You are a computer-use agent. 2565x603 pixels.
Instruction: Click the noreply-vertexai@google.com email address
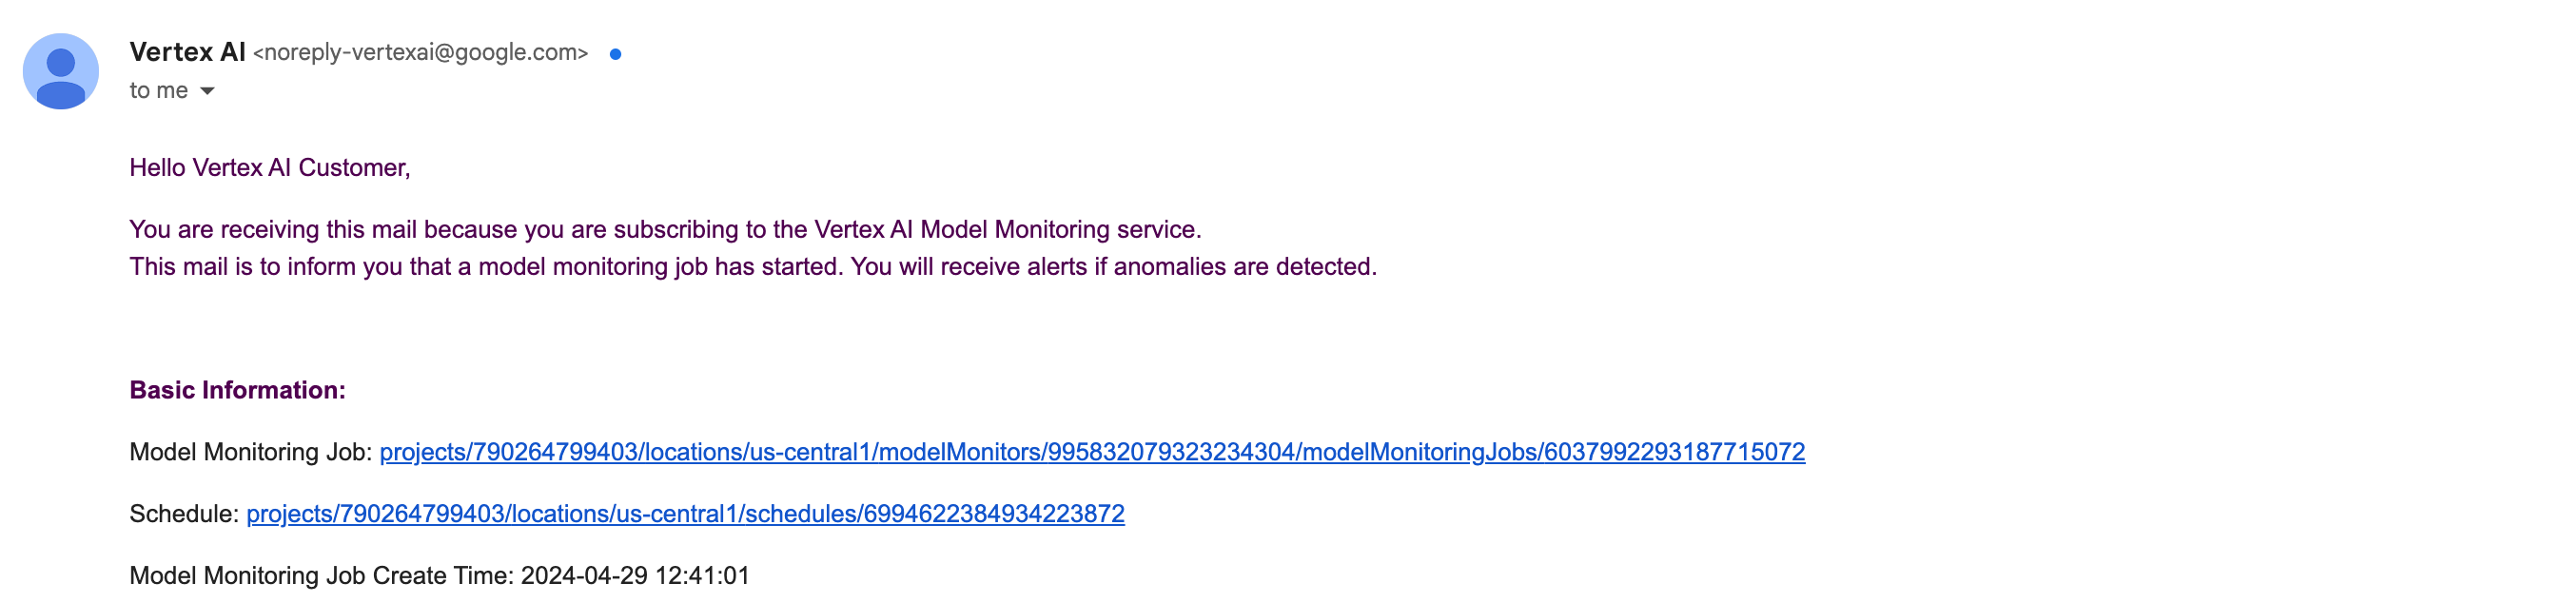click(x=421, y=52)
